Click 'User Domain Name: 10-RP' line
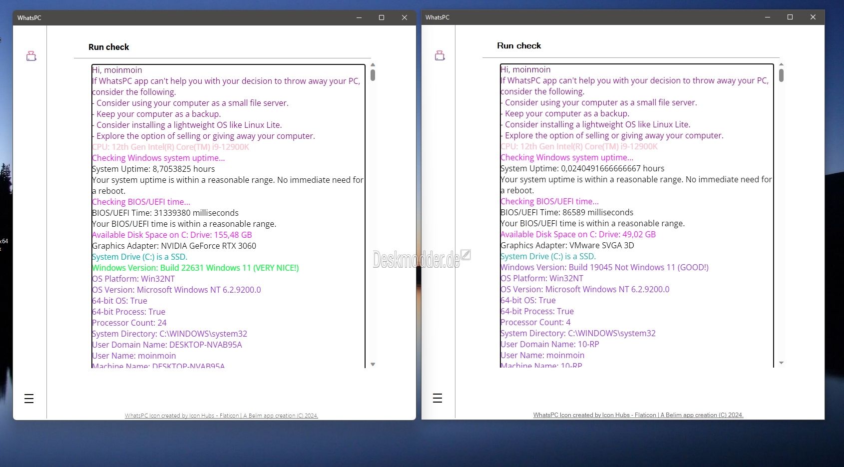Viewport: 844px width, 467px height. pyautogui.click(x=550, y=344)
